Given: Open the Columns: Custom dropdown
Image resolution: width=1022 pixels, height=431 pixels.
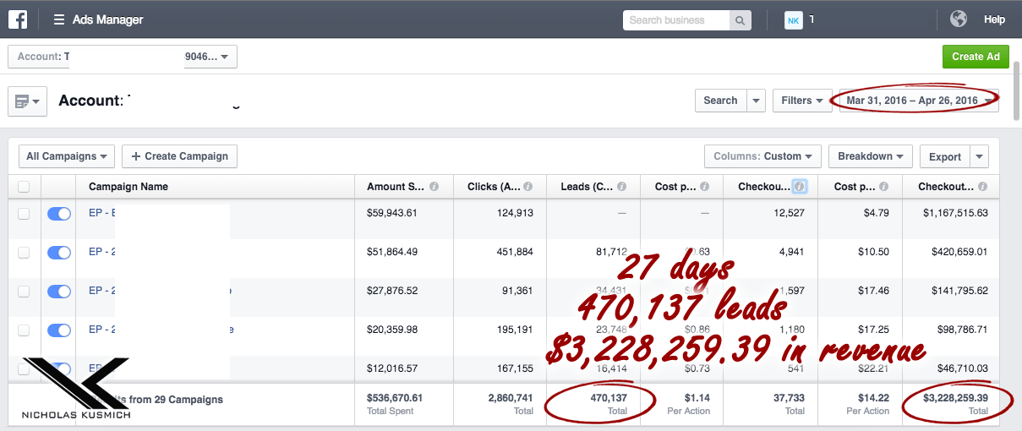Looking at the screenshot, I should (762, 156).
